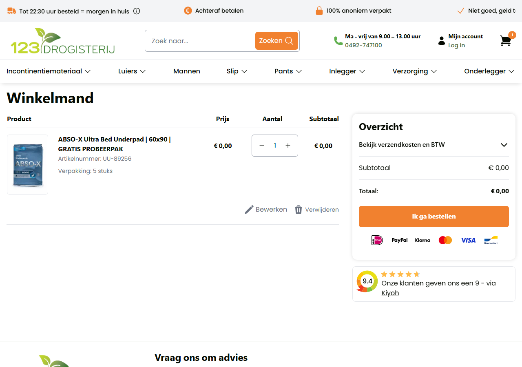The image size is (522, 367).
Task: Expand the Inlegger menu
Action: point(347,71)
